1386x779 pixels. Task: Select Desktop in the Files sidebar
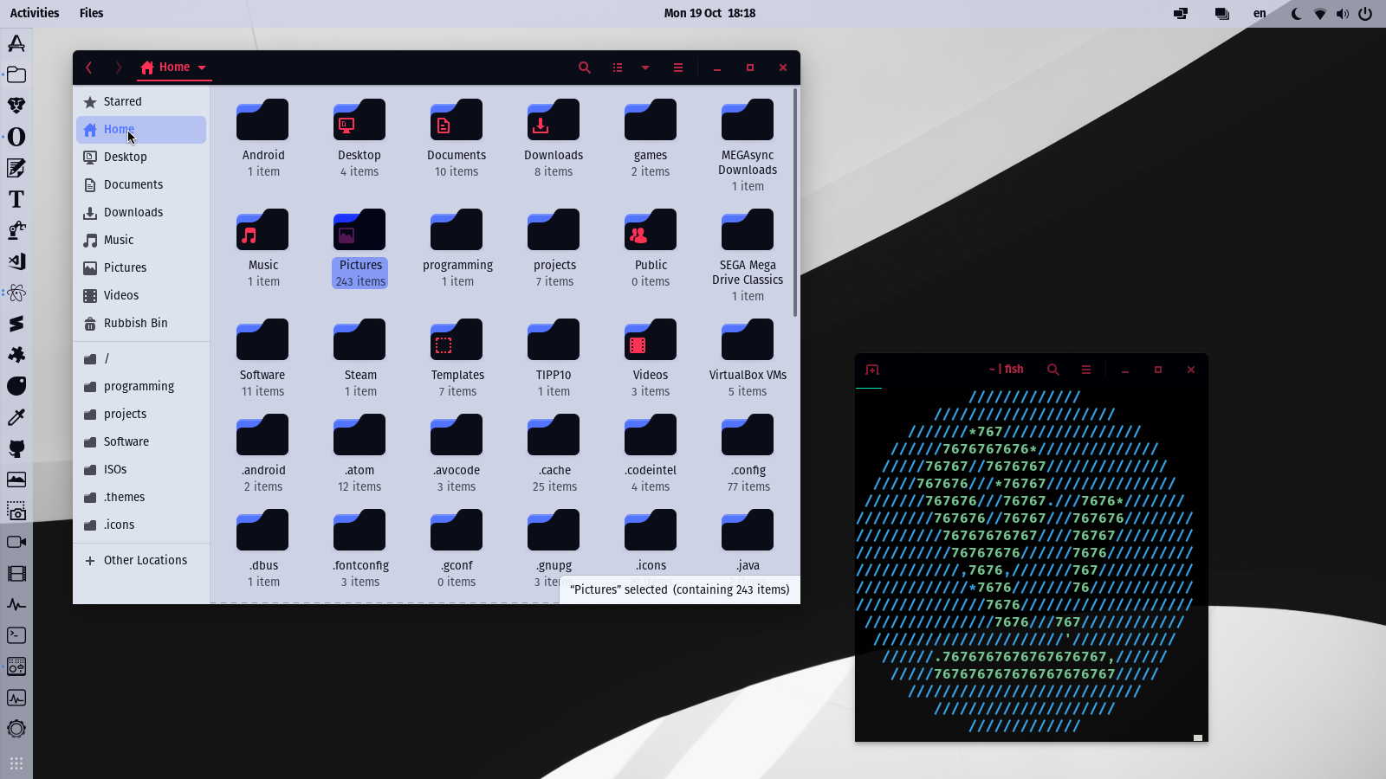point(141,158)
